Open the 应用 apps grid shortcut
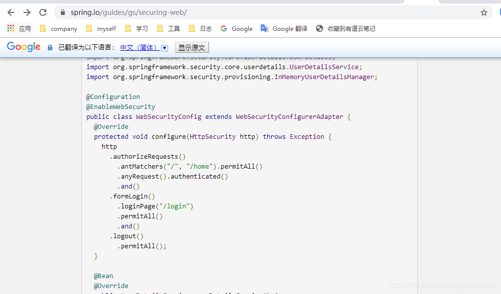The height and width of the screenshot is (294, 501). [19, 28]
